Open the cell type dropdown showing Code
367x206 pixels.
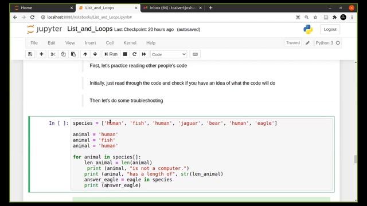169,54
